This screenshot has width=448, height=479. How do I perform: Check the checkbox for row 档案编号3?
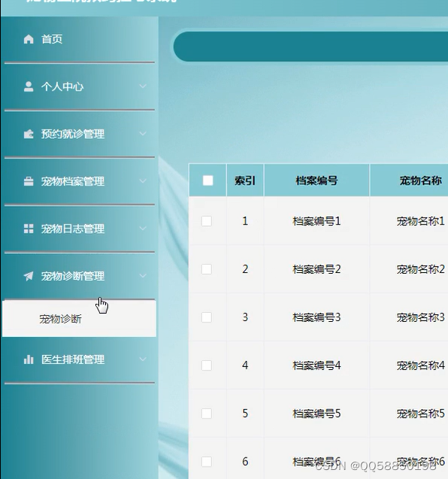click(207, 317)
